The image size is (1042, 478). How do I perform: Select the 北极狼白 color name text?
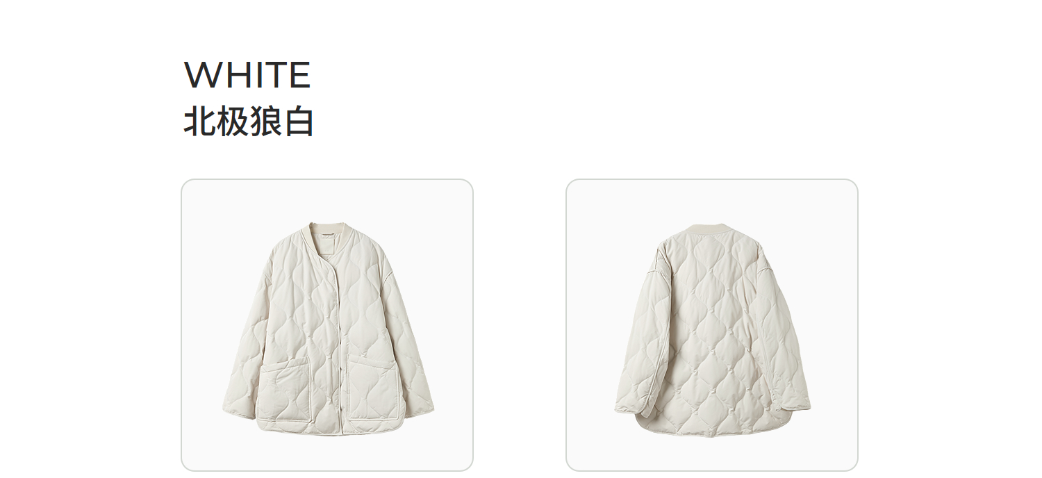point(249,122)
